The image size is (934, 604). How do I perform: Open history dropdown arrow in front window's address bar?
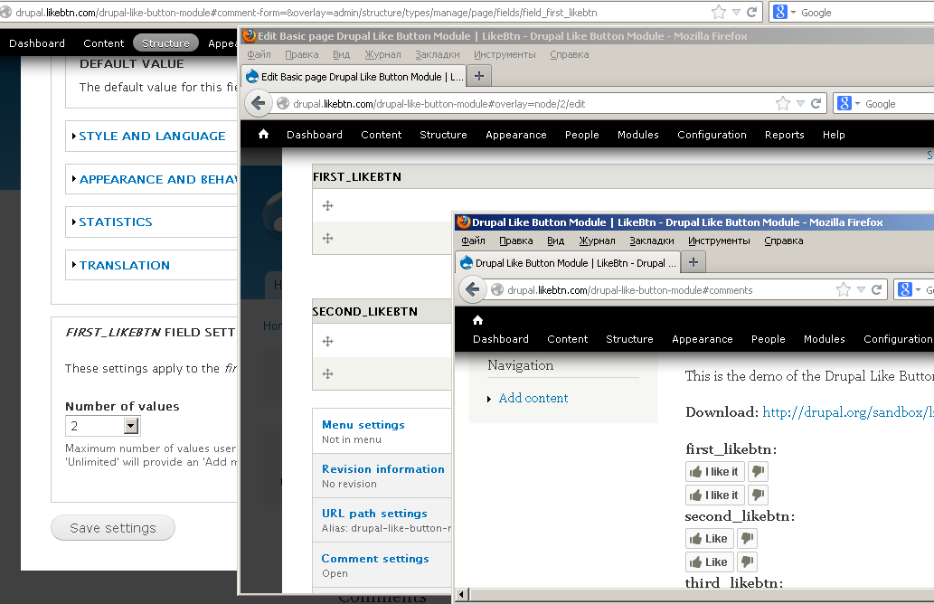click(861, 290)
